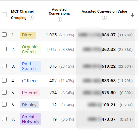The width and height of the screenshot is (138, 130).
Task: Tick the (Other) row checkbox
Action: coord(4,80)
